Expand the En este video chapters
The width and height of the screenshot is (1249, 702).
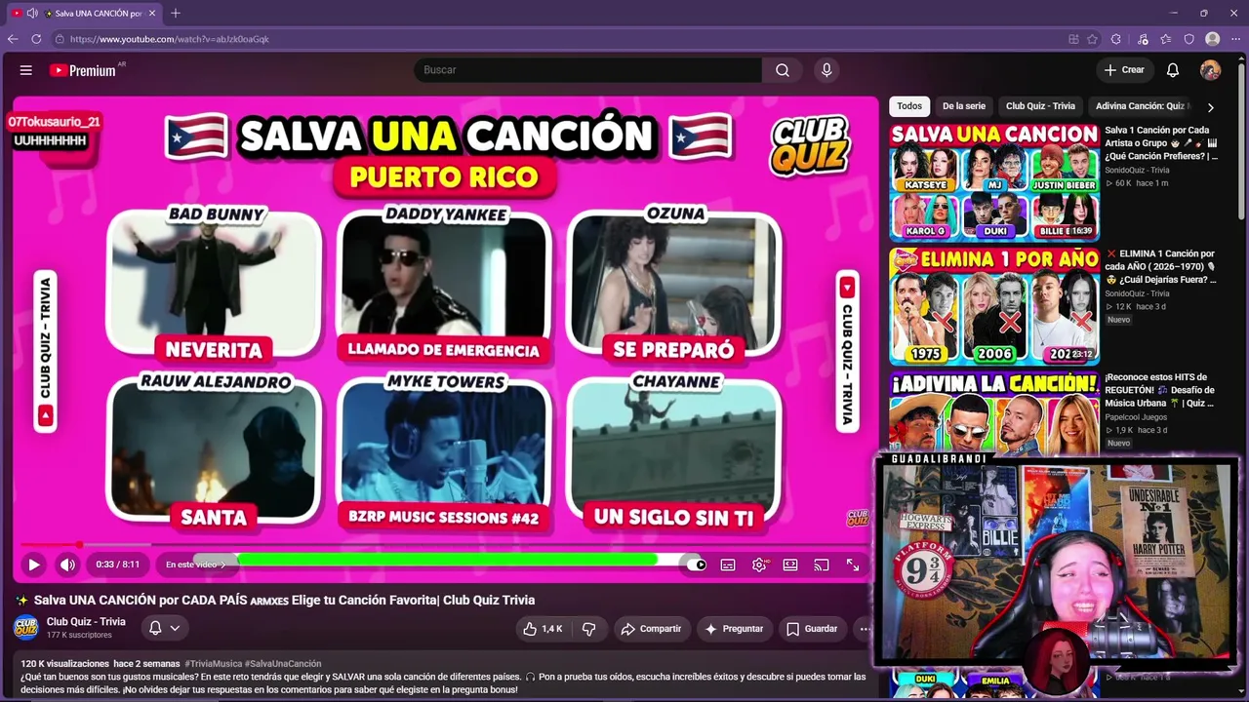[x=195, y=565]
